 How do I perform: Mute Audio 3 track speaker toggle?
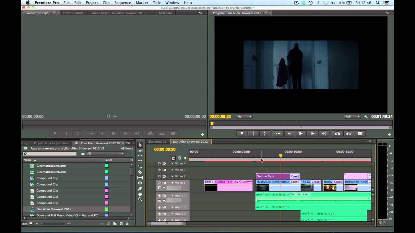(159, 214)
